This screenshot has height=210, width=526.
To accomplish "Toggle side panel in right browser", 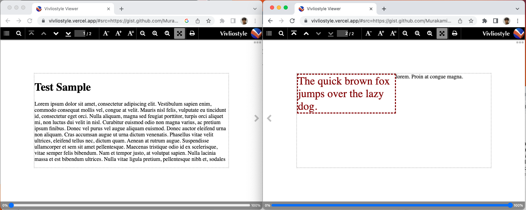I will tap(496, 21).
